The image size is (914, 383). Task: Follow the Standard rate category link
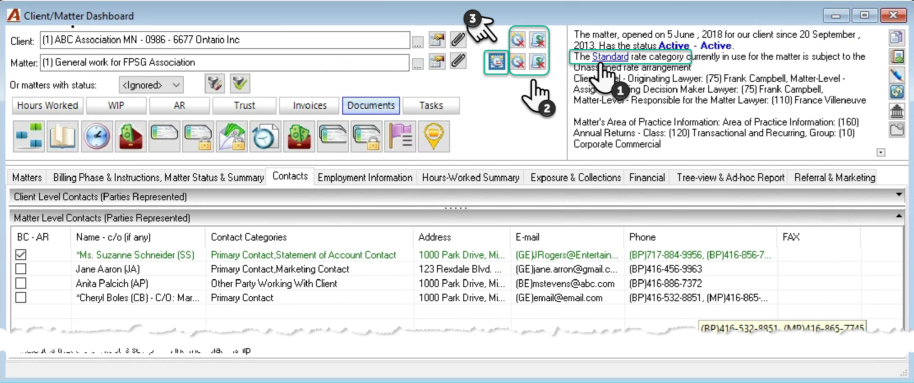click(x=610, y=56)
